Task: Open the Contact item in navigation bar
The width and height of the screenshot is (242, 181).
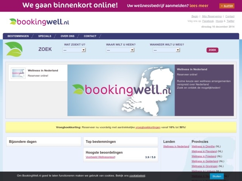Action: [x=90, y=36]
